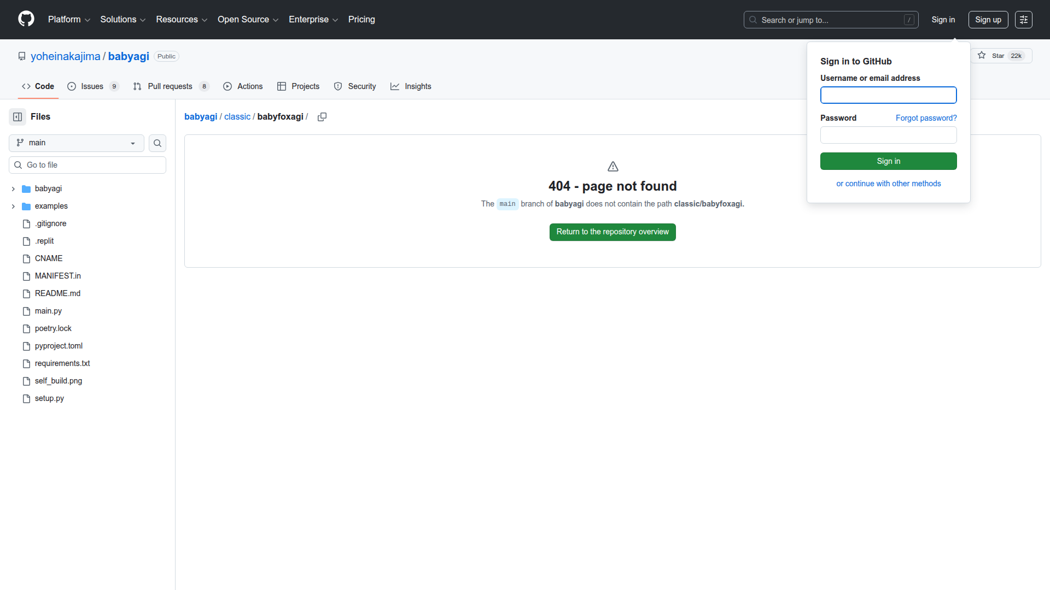This screenshot has width=1050, height=590.
Task: Click the search this repository magnifier icon
Action: click(157, 143)
